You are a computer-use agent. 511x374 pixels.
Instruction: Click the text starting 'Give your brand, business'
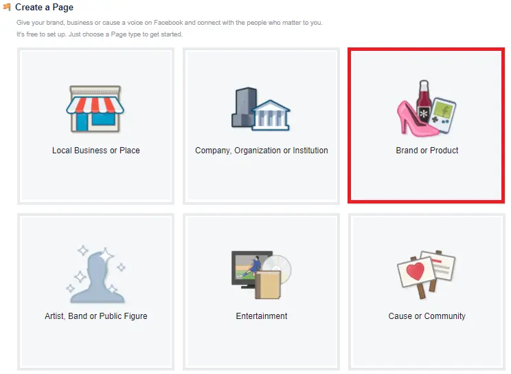coord(170,23)
